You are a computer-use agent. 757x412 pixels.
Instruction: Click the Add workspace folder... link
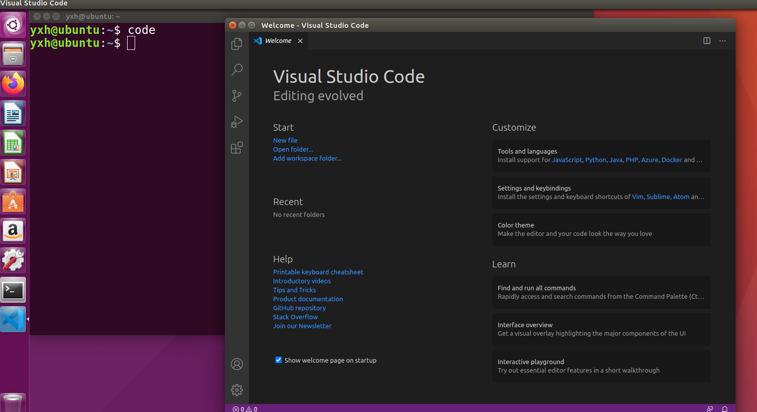308,159
